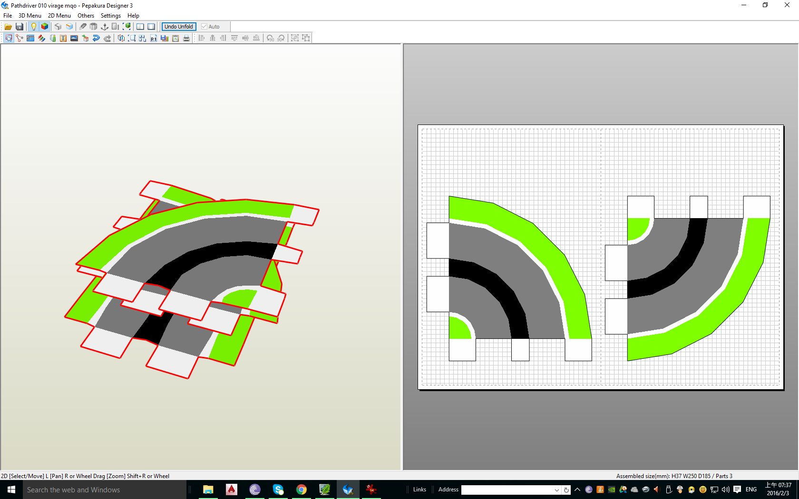Click the colored pencils edge color icon
The image size is (799, 499).
(x=41, y=38)
